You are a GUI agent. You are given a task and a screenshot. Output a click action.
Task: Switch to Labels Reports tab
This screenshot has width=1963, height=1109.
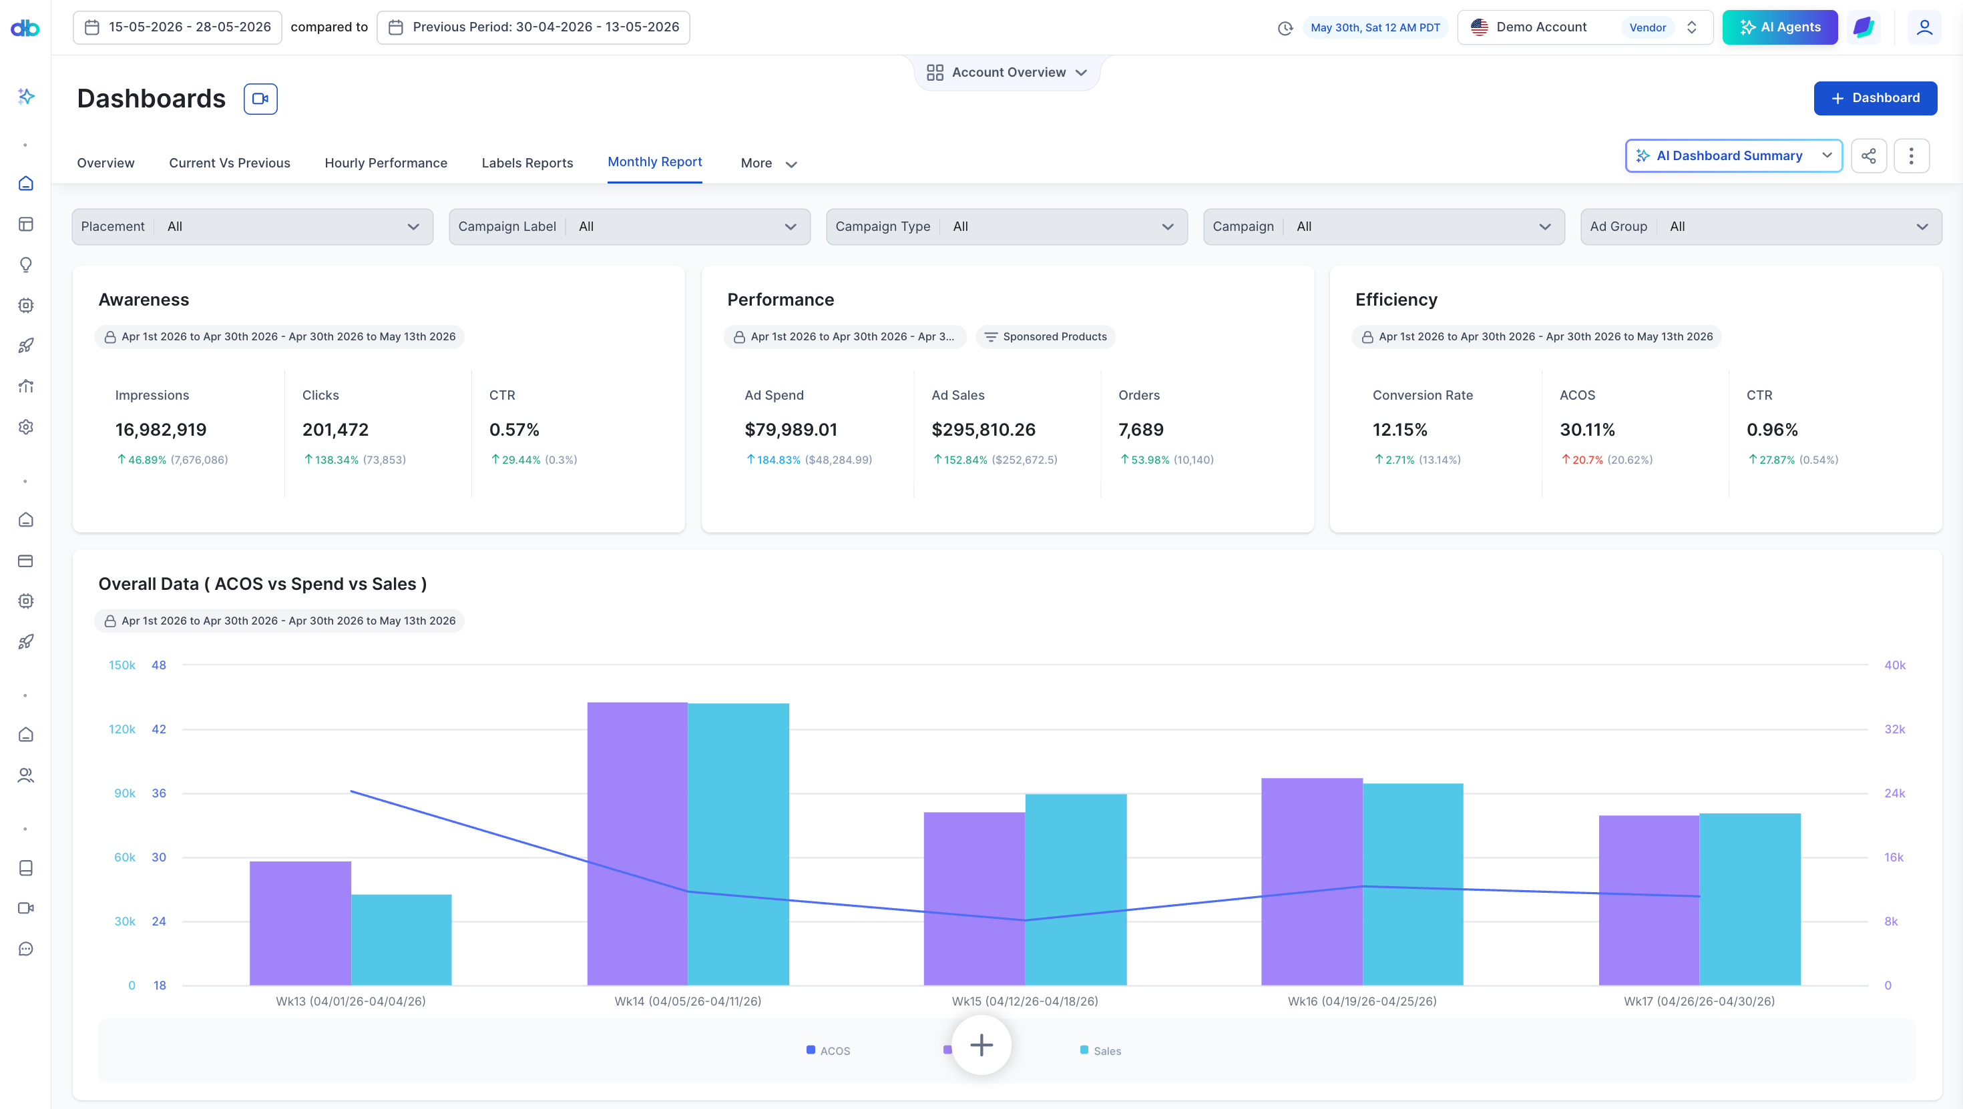527,163
